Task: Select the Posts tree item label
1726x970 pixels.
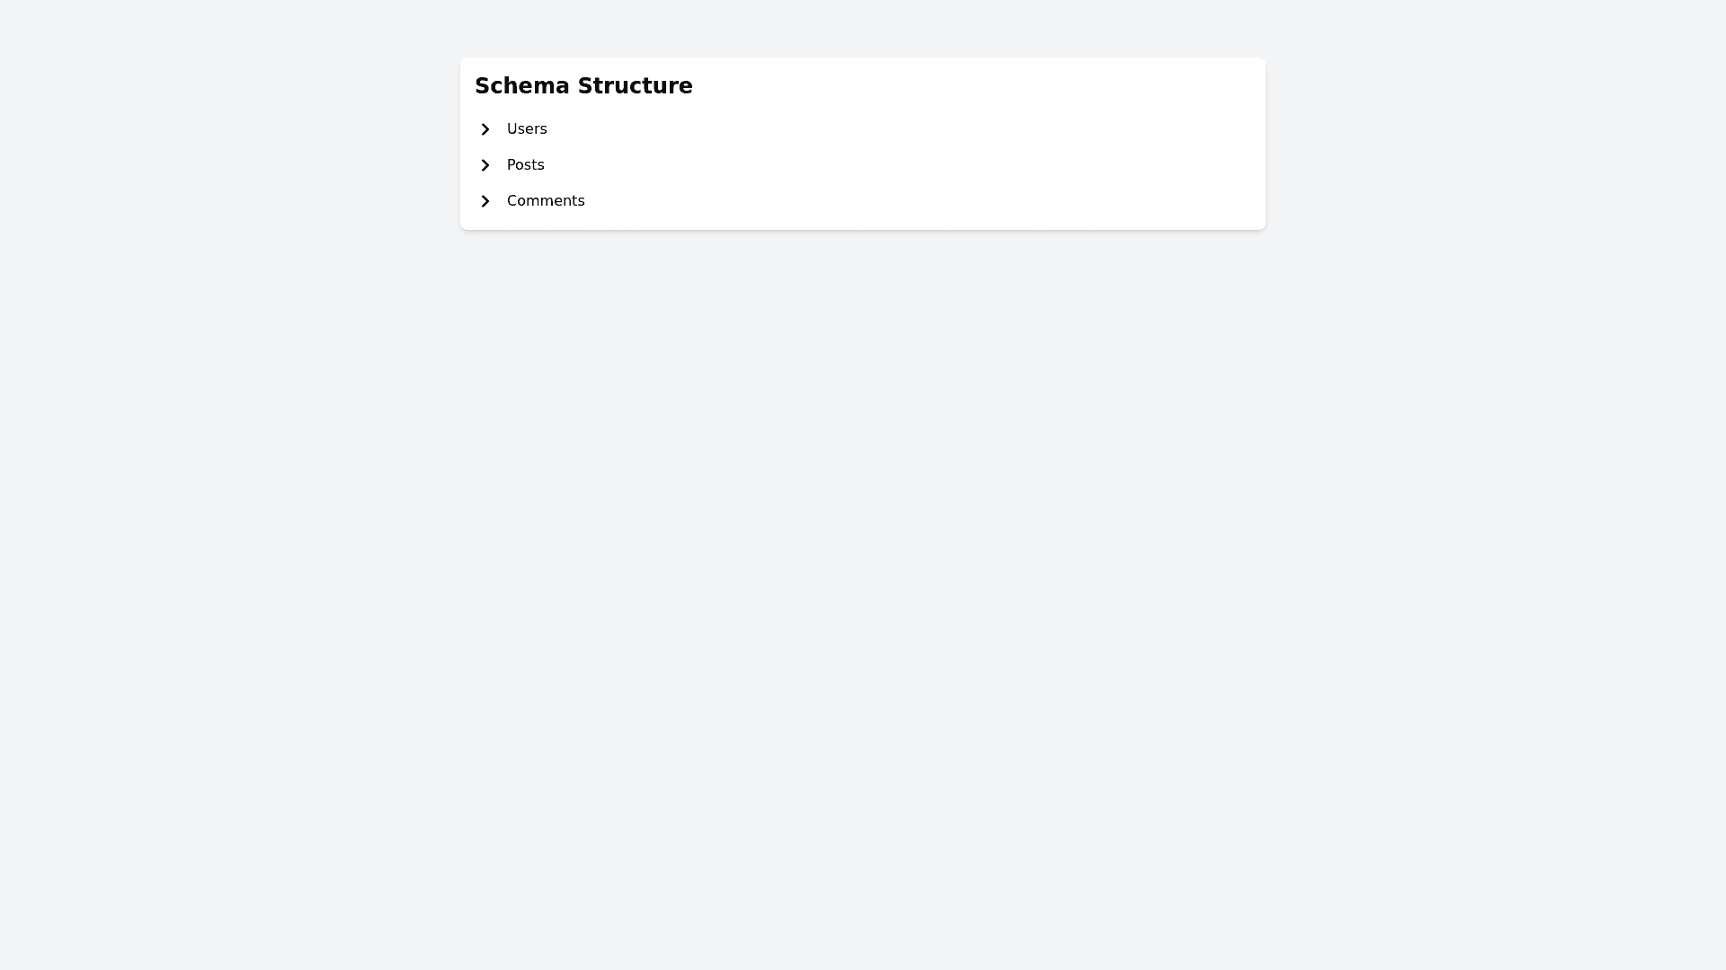Action: [x=526, y=165]
